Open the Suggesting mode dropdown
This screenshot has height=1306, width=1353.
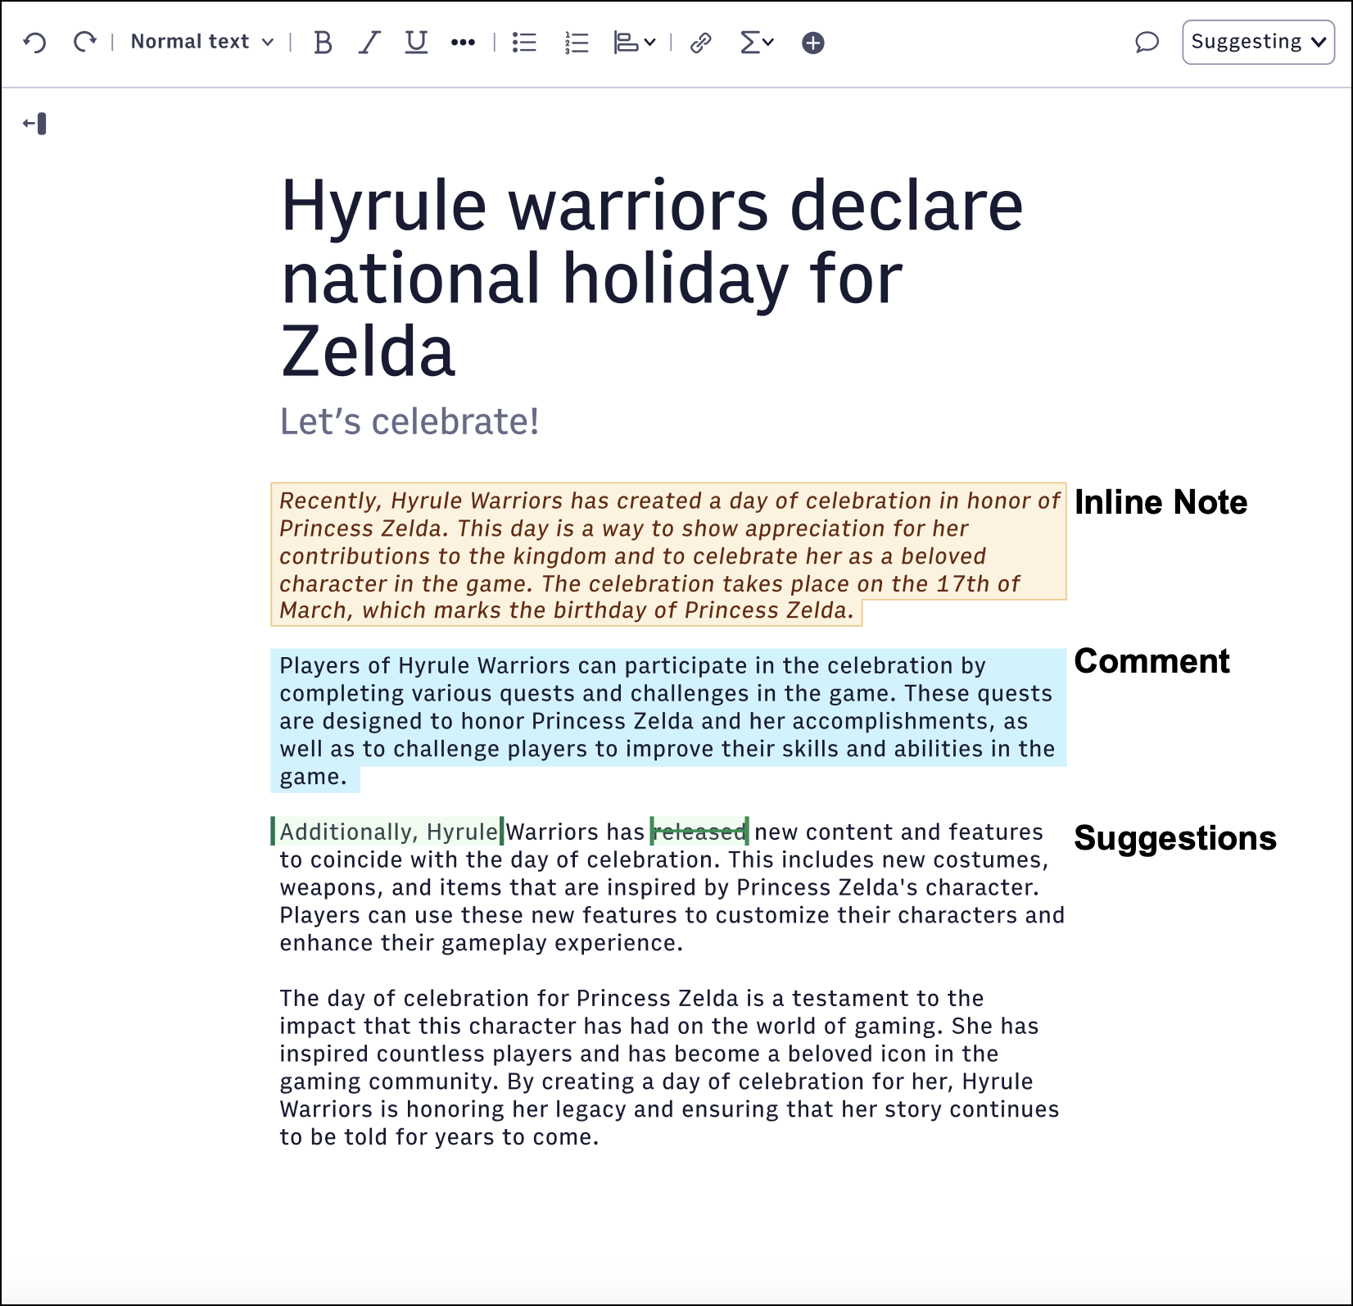(1258, 42)
